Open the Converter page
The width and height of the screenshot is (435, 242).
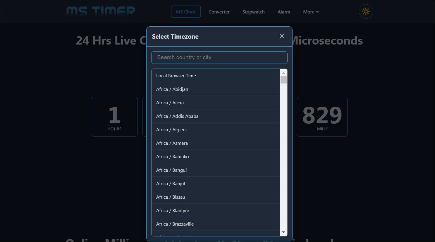(219, 12)
